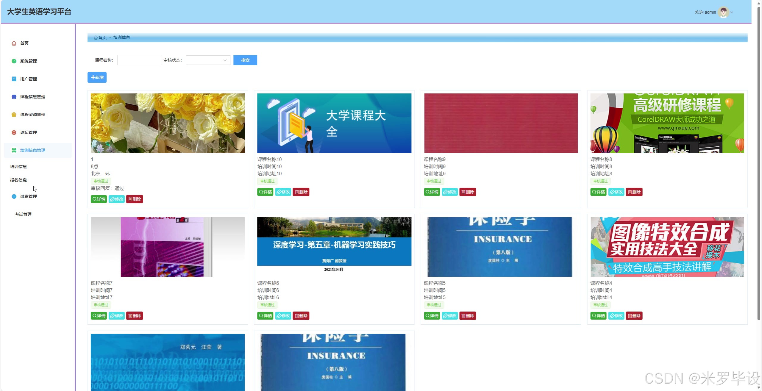Click the green 培训信息管理 sidebar icon
Viewport: 762px width, 391px height.
coord(14,151)
